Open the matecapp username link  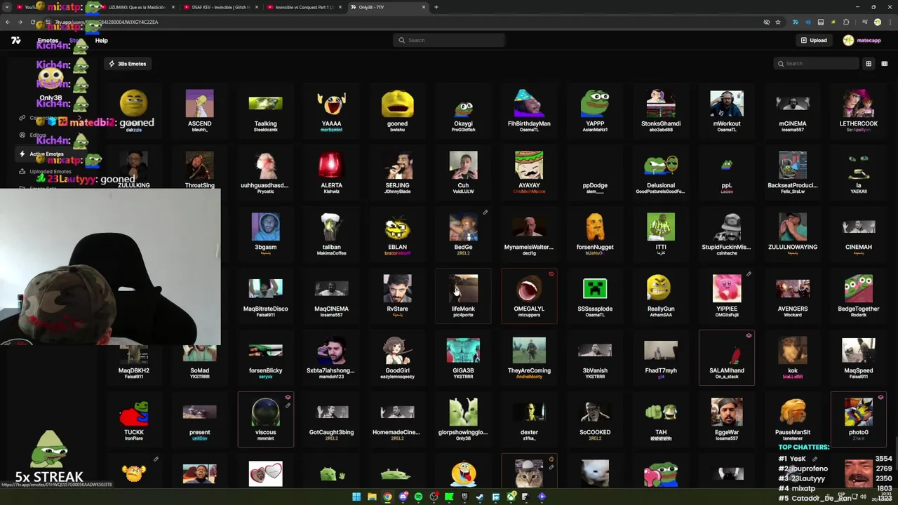[869, 41]
